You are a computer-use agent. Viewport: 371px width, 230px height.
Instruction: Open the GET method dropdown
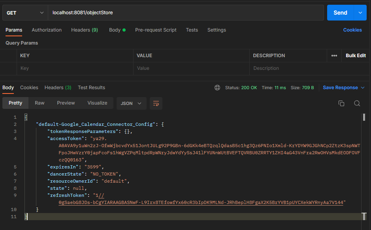point(25,13)
